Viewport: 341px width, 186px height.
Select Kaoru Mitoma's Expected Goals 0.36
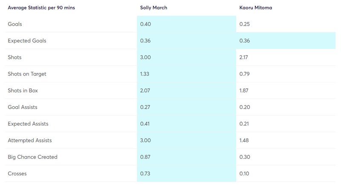click(244, 41)
